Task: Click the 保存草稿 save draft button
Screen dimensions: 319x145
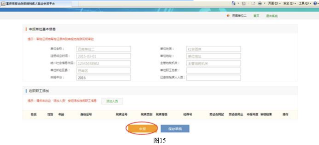Action: [x=175, y=129]
